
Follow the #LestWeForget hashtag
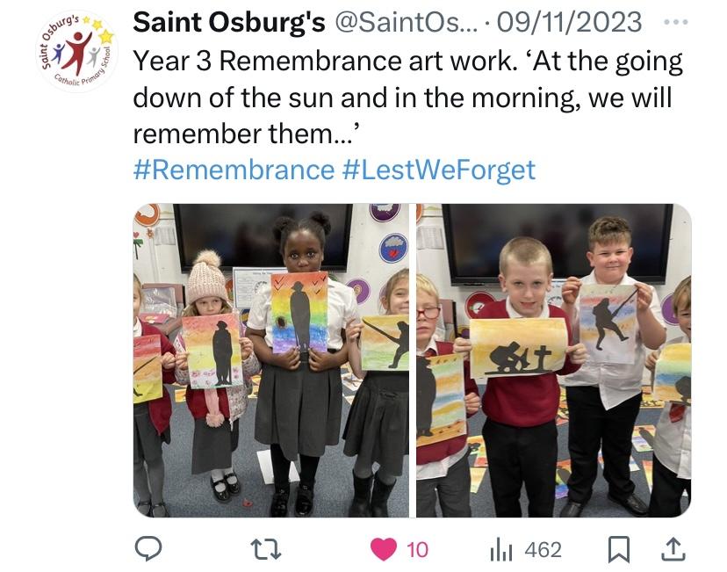pyautogui.click(x=439, y=170)
